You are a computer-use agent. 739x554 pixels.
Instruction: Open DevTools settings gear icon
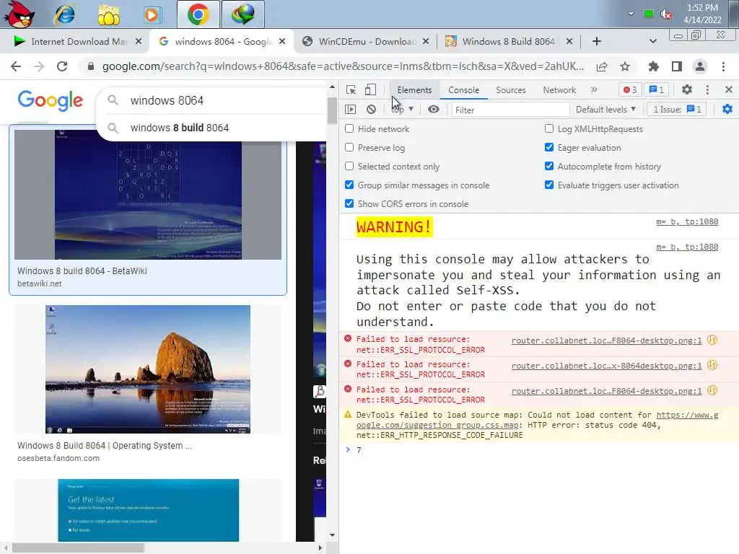click(x=687, y=89)
